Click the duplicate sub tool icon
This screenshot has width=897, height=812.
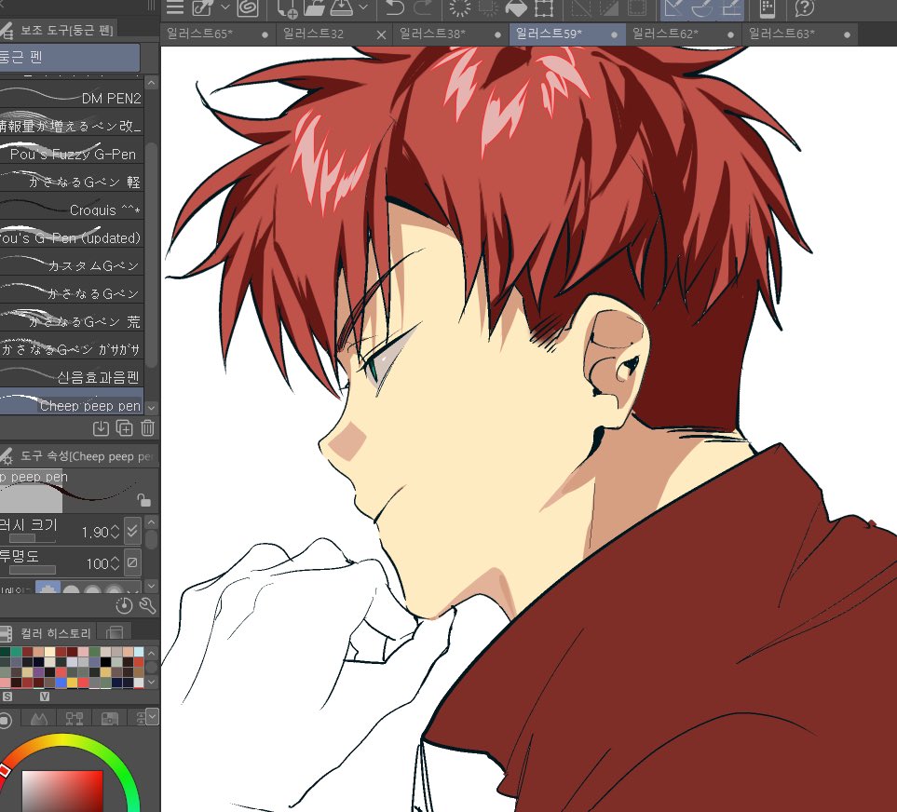[124, 427]
